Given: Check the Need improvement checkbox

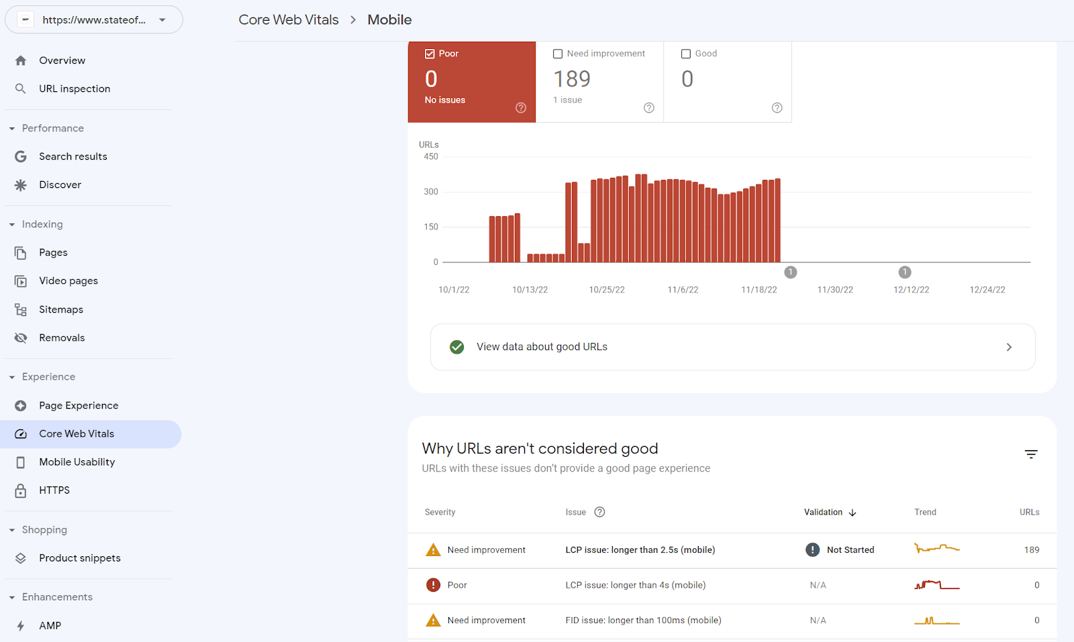Looking at the screenshot, I should click(558, 53).
